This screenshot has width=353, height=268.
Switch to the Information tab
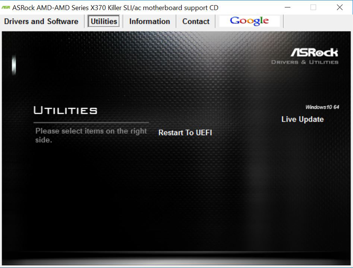[x=150, y=21]
